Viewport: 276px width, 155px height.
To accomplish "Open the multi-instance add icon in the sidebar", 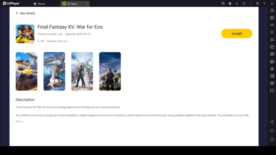I will (x=272, y=54).
